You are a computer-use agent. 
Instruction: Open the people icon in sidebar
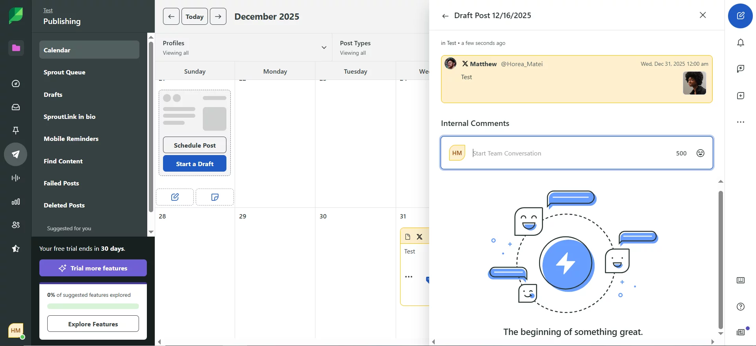16,225
